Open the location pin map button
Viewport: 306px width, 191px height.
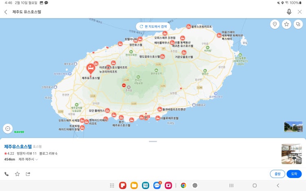[x=275, y=24]
